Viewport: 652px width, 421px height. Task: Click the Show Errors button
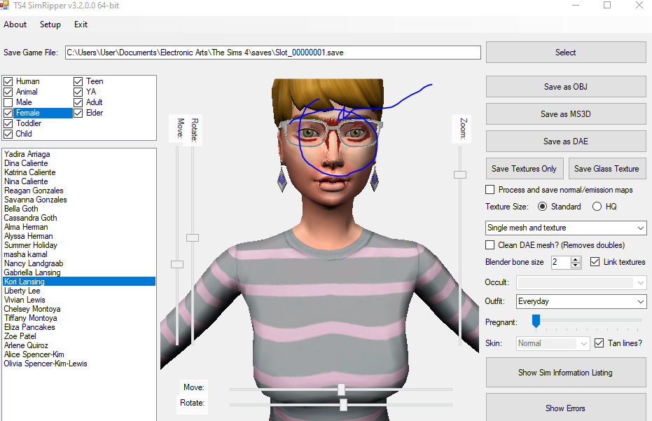tap(564, 408)
